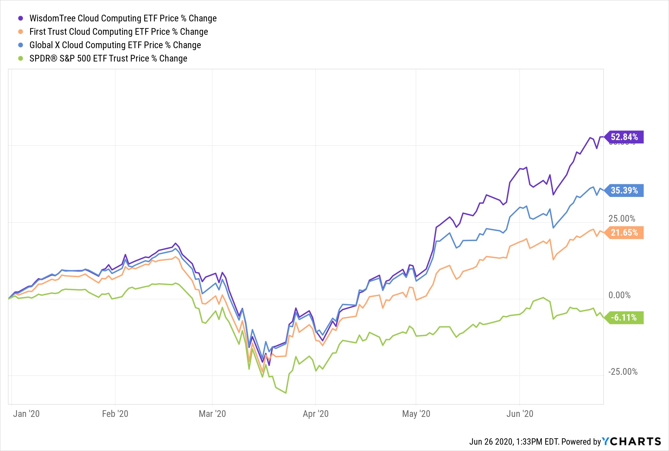The height and width of the screenshot is (451, 669).
Task: Click the blue Global X legend dot
Action: coord(21,45)
